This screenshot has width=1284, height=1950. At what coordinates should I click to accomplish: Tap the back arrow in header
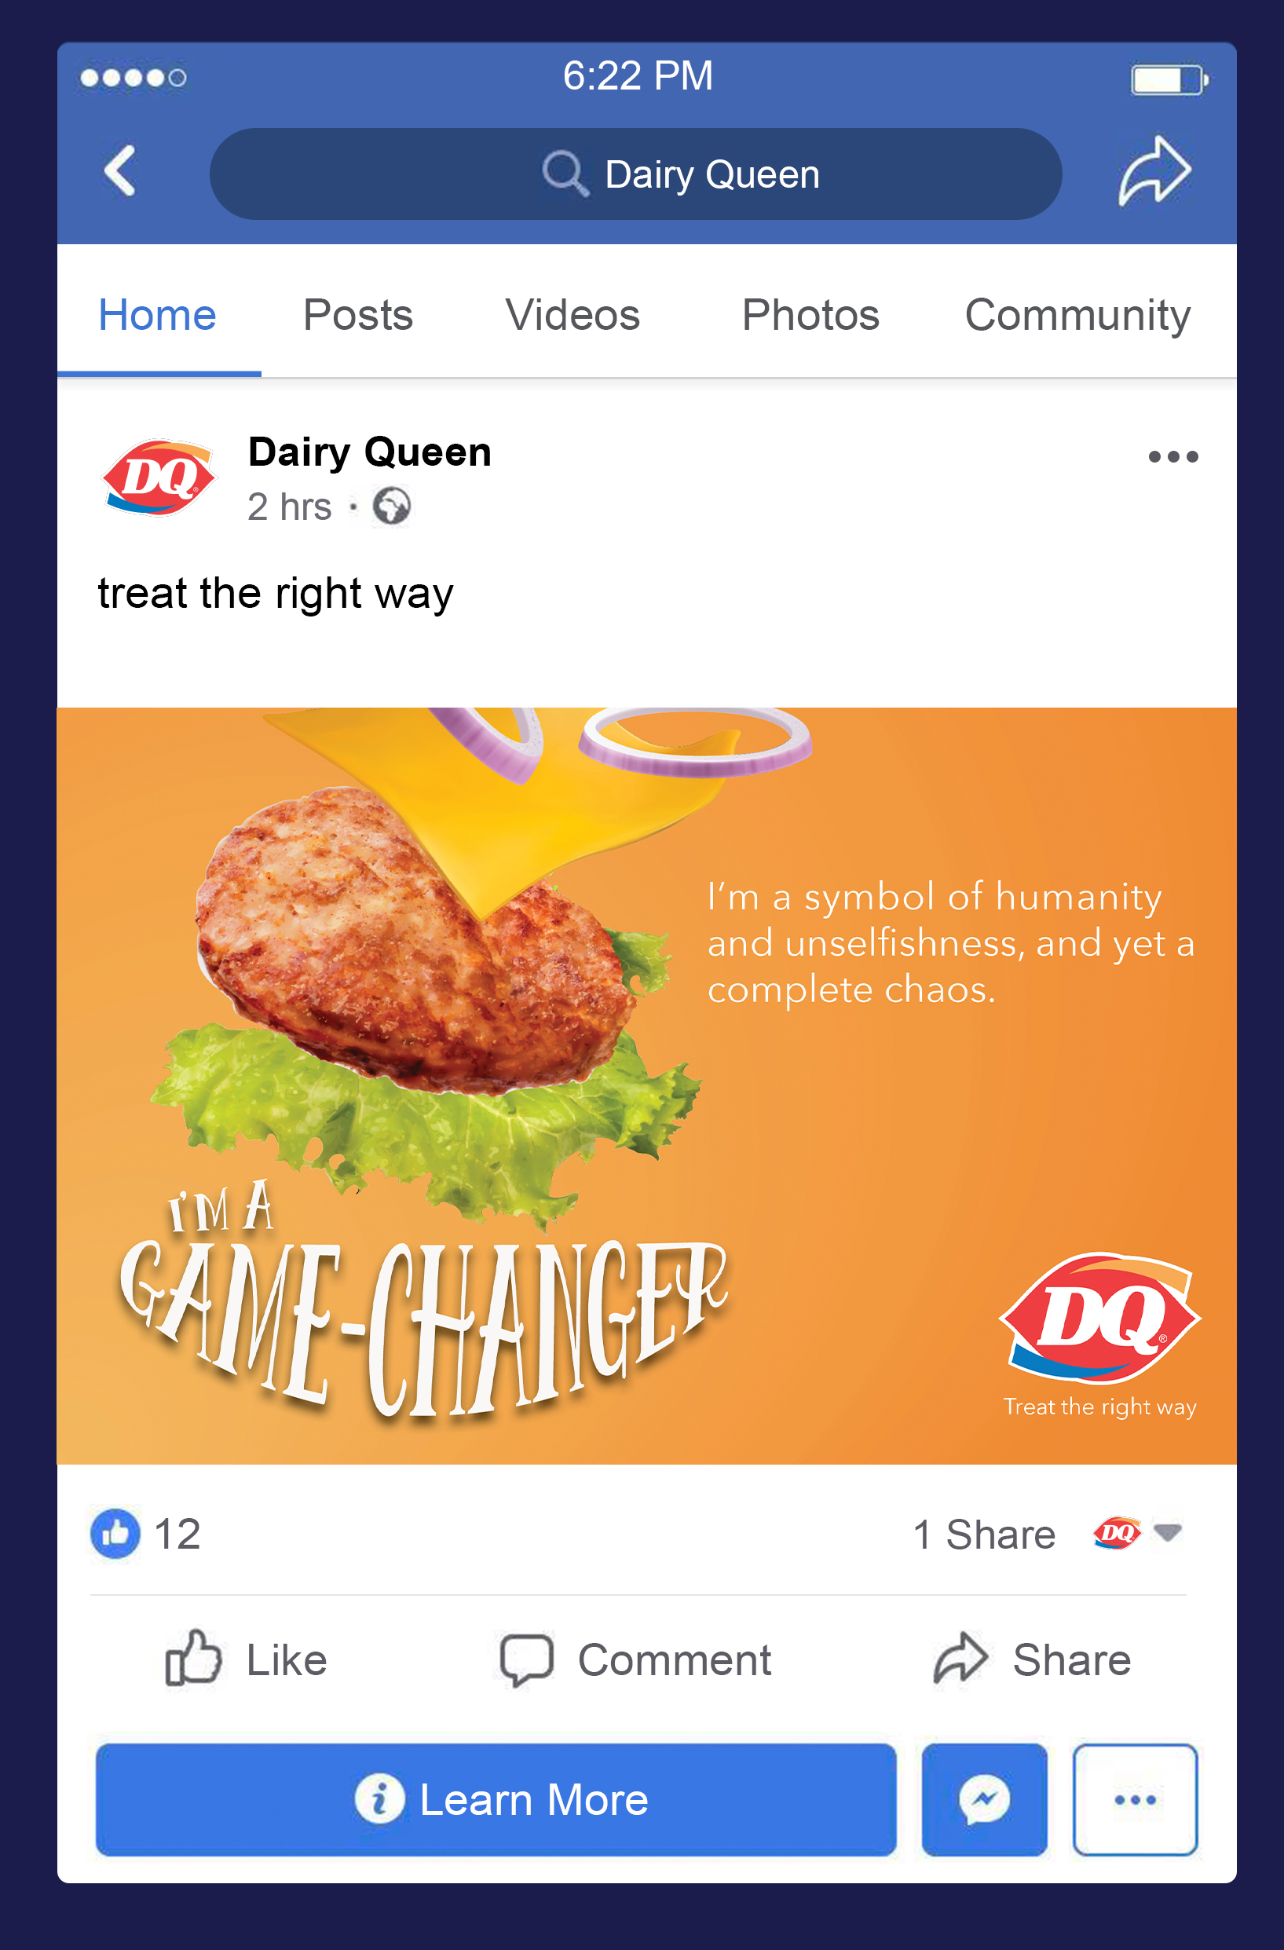click(x=119, y=170)
